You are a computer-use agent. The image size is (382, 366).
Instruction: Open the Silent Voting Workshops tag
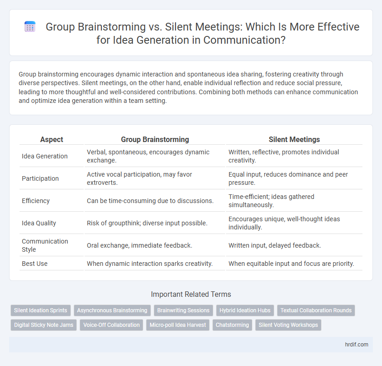coord(288,325)
